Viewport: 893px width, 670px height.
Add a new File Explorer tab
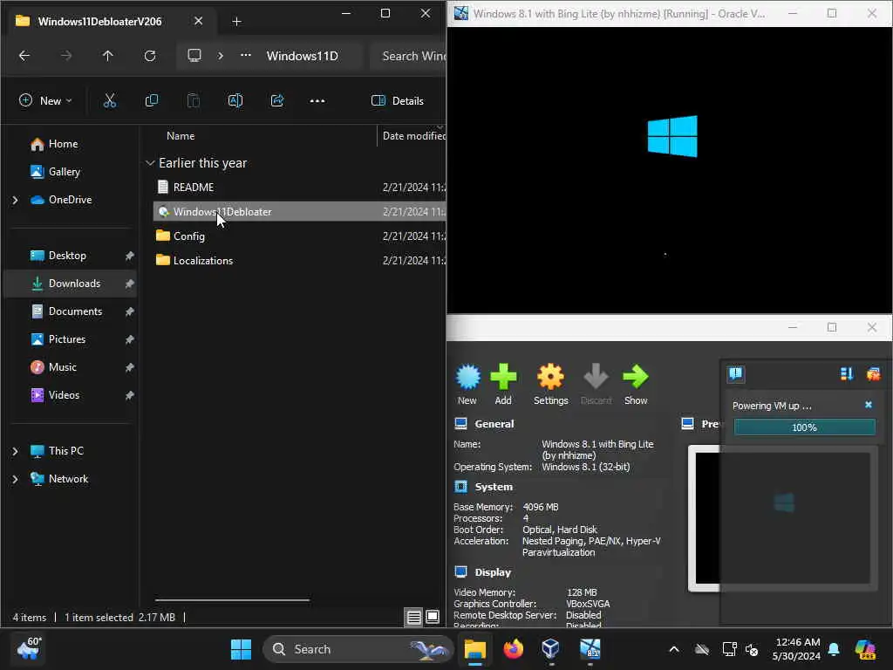pos(237,22)
